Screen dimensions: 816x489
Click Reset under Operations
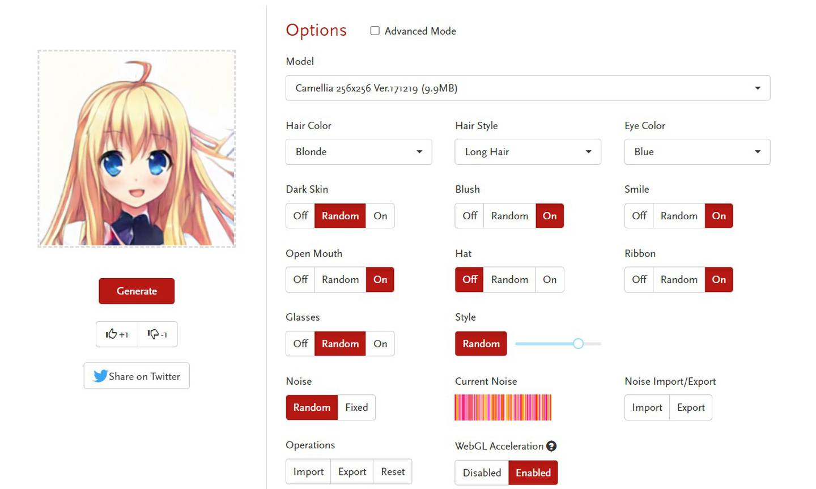point(393,471)
